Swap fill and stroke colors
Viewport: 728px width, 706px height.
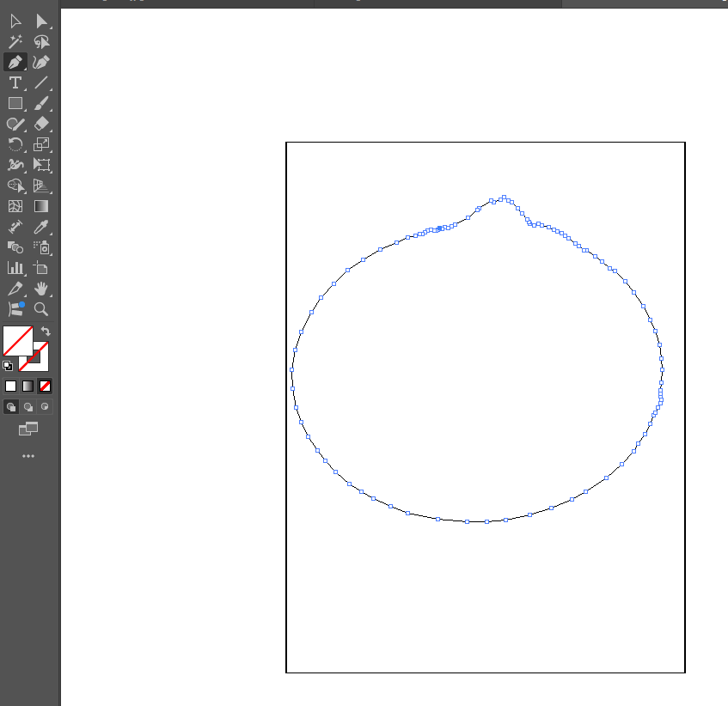coord(45,332)
